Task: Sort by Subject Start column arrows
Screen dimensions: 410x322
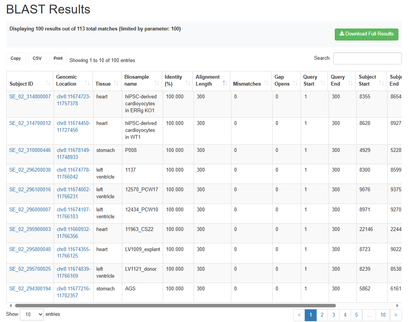Action: tap(381, 83)
